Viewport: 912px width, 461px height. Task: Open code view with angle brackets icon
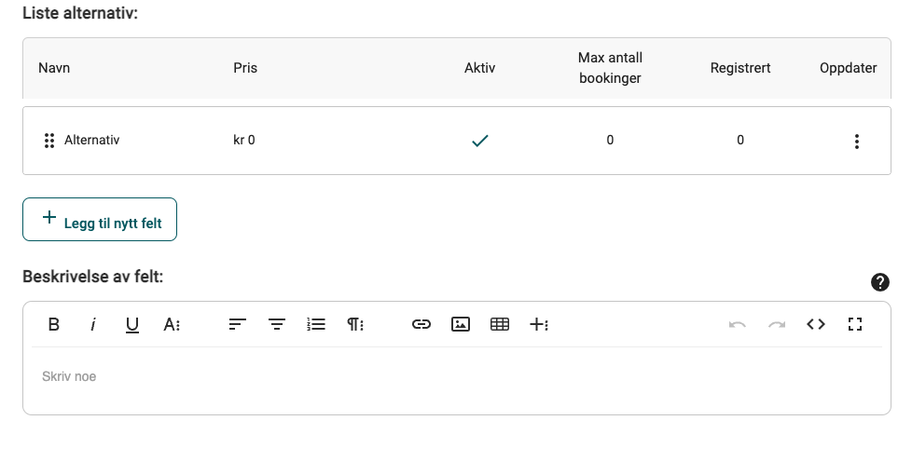pyautogui.click(x=816, y=324)
